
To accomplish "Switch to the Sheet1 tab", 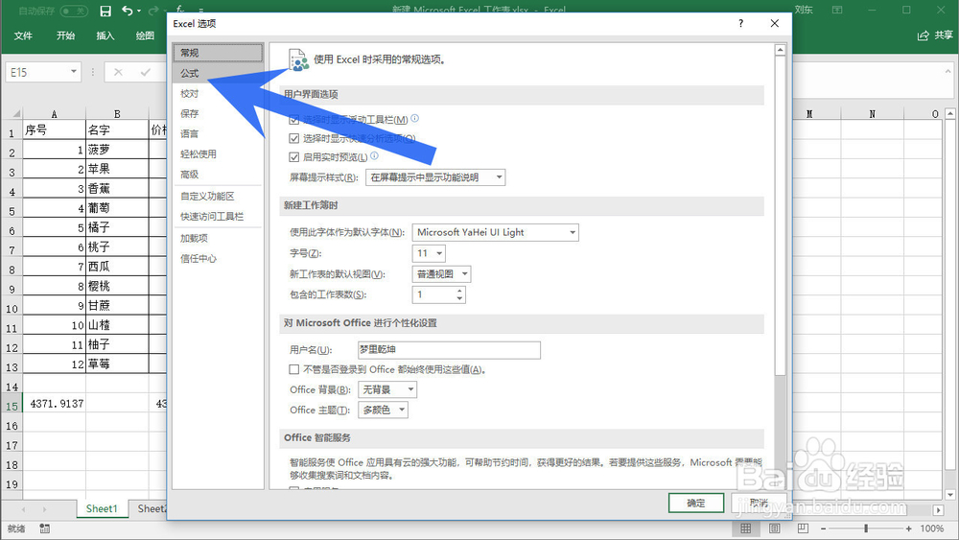I will click(x=102, y=508).
